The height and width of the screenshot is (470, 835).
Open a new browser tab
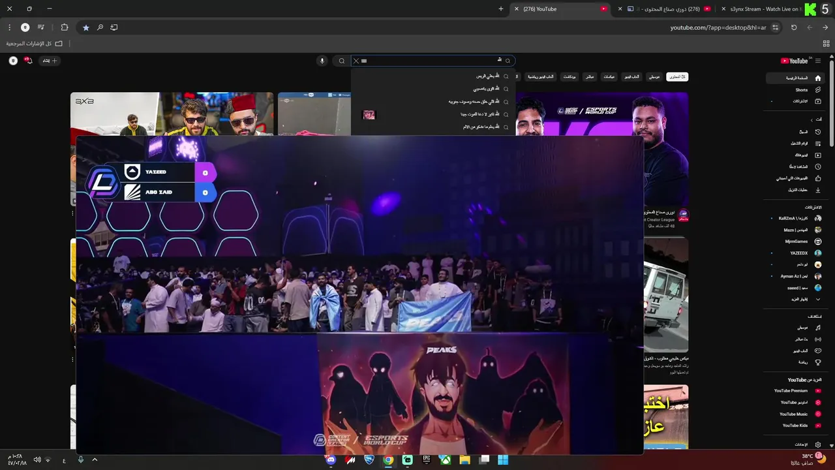(501, 9)
